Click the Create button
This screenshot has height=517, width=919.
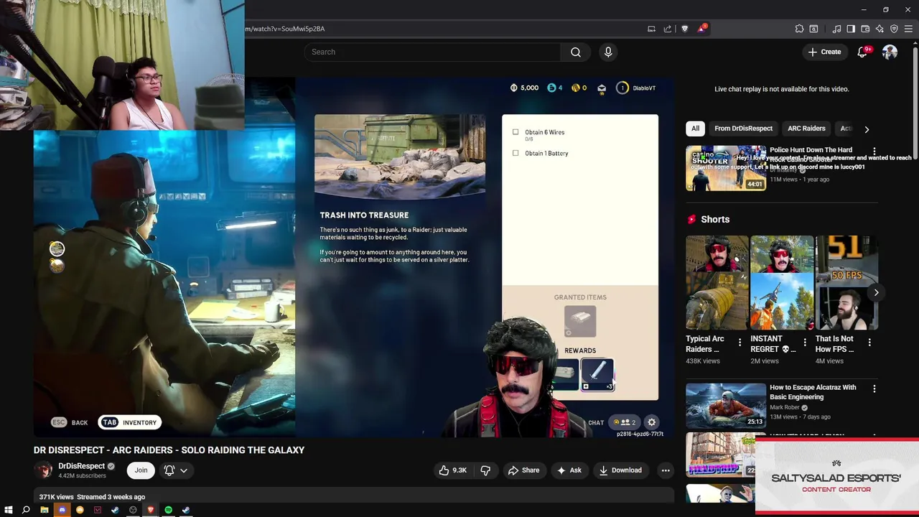click(x=824, y=52)
